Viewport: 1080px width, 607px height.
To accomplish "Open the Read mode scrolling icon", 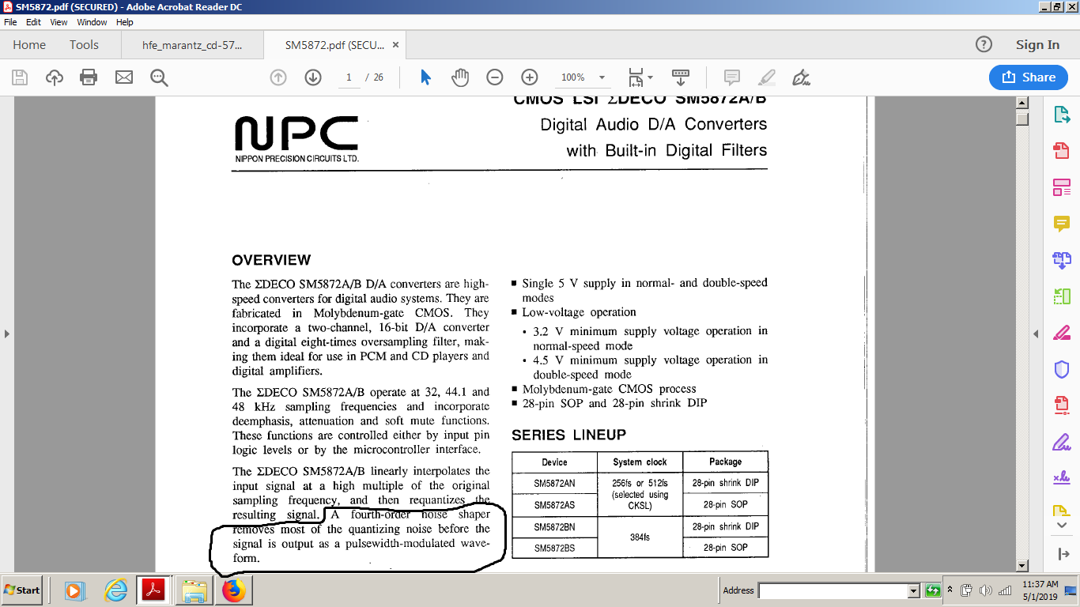I will (x=681, y=77).
